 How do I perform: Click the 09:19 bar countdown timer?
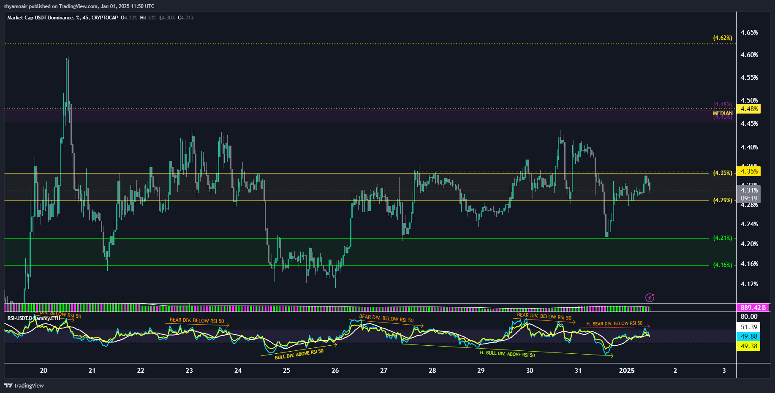[748, 198]
